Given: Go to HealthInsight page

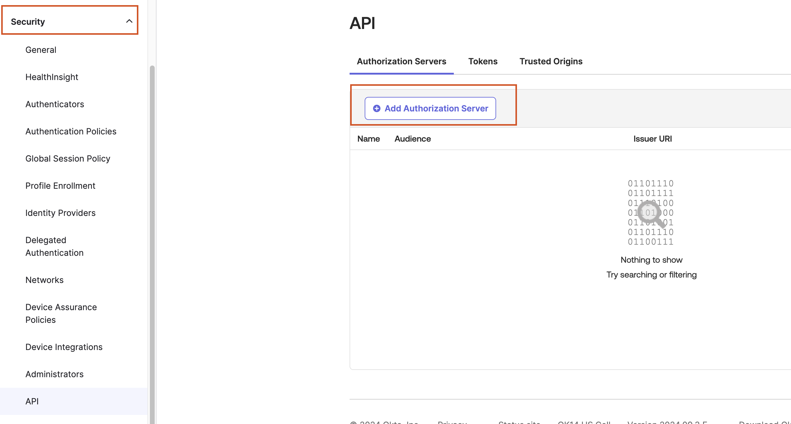Looking at the screenshot, I should [x=52, y=77].
